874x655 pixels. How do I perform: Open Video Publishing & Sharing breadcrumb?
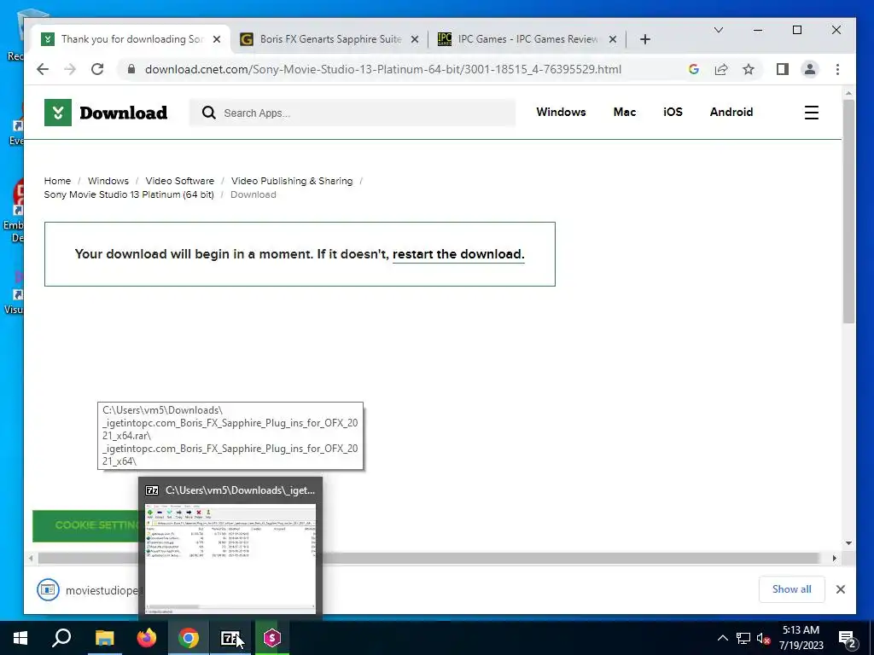coord(292,181)
